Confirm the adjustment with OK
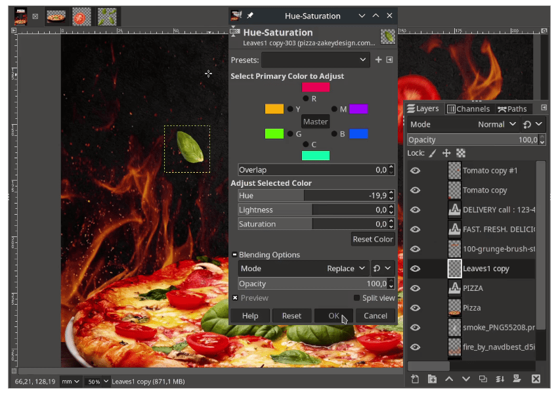The image size is (558, 394). pos(333,316)
